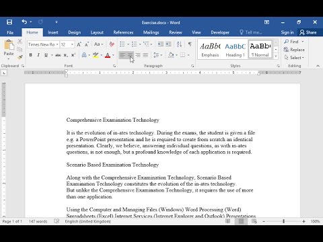323x242 pixels.
Task: Open the File tab
Action: pos(10,32)
